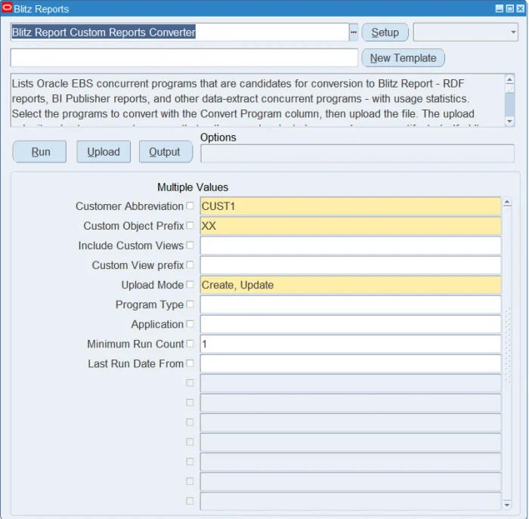Minimize the Blitz Reports window

click(x=500, y=8)
